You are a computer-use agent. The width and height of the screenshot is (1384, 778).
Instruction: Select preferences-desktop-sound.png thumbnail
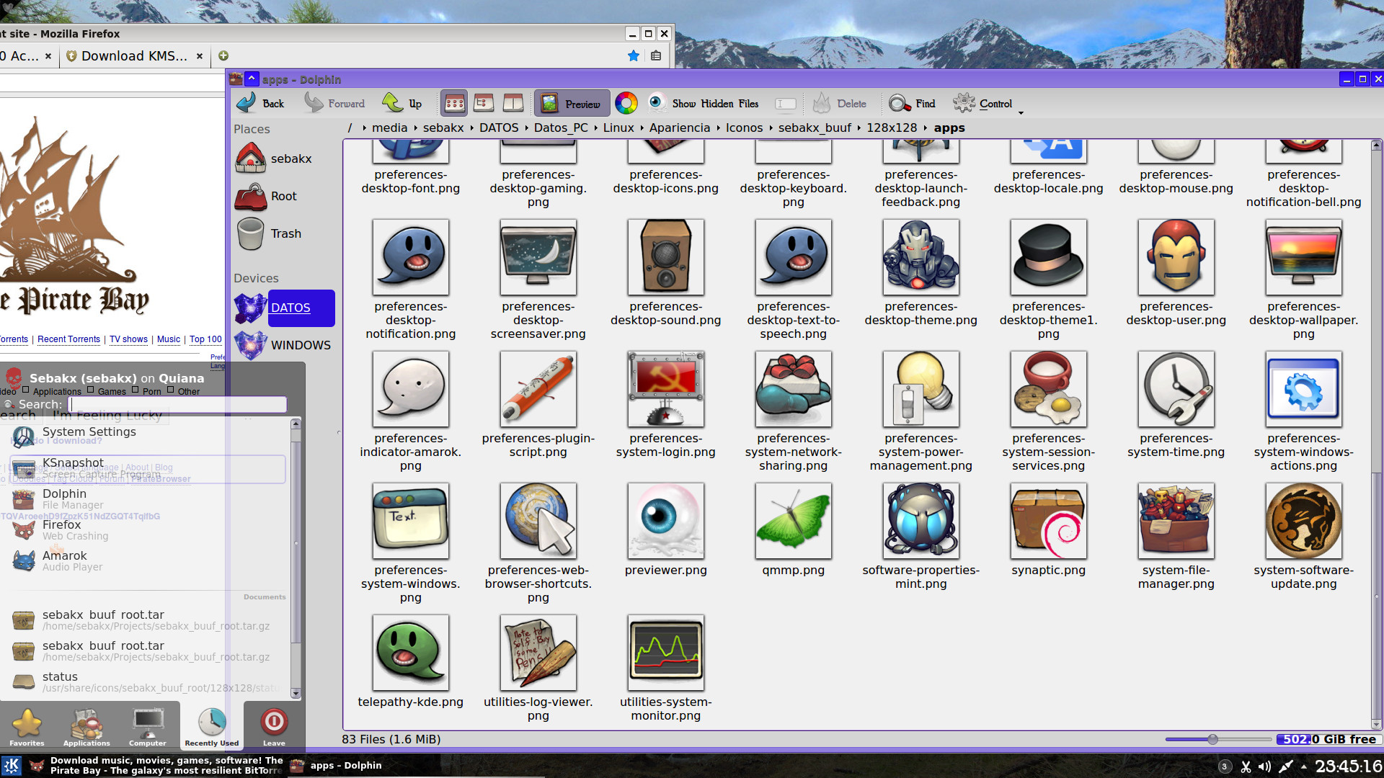(x=665, y=257)
